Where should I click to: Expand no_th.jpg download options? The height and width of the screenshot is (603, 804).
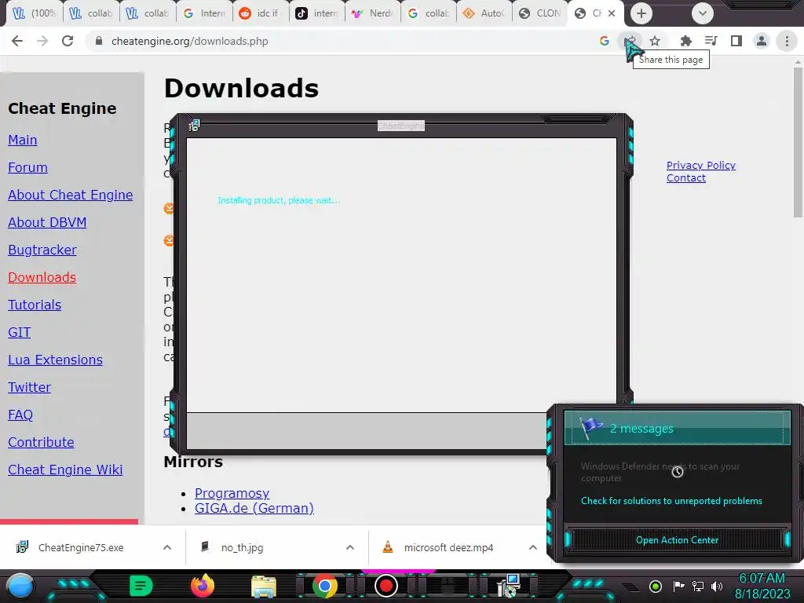pyautogui.click(x=350, y=547)
